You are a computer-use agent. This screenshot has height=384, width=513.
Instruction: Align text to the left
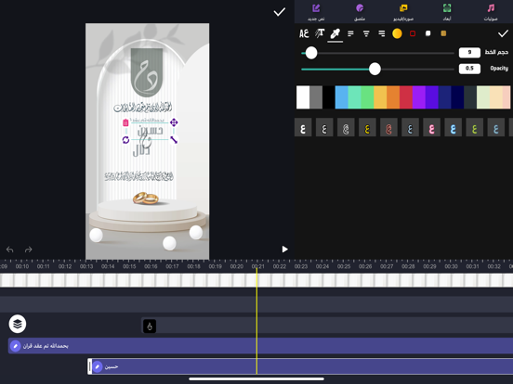(350, 33)
